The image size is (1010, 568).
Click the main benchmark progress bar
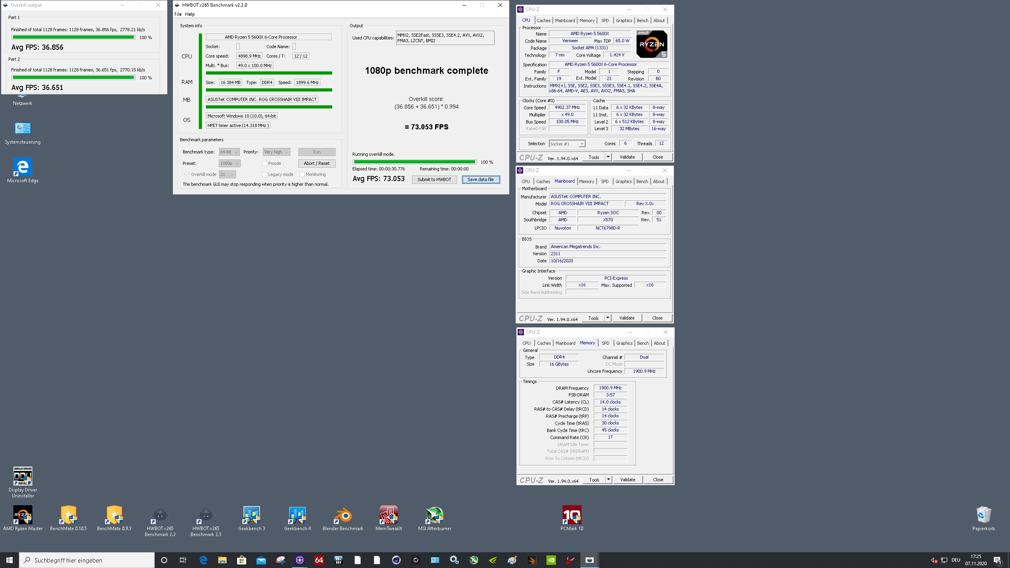[414, 162]
